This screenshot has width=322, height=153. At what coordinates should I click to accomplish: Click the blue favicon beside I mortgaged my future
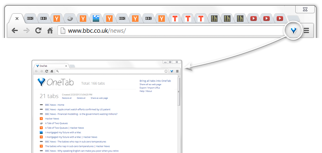[x=41, y=132]
